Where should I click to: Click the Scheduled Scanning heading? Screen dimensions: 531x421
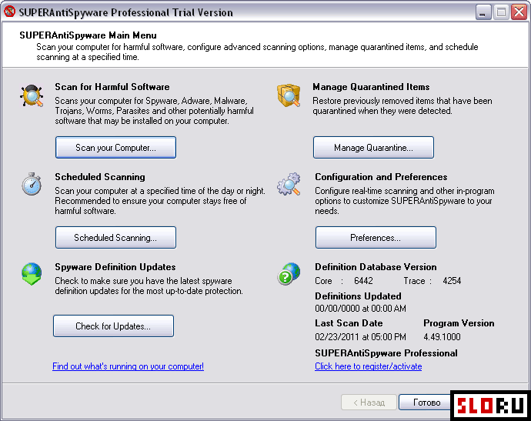coord(100,177)
